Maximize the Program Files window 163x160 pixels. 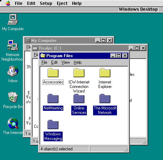[x=118, y=56]
